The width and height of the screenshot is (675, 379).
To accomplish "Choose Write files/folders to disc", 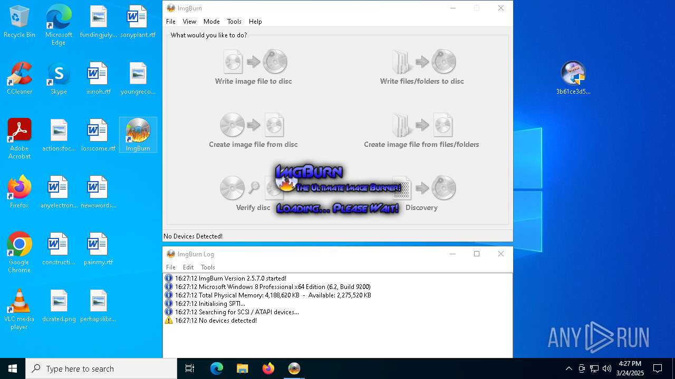I will coord(422,67).
